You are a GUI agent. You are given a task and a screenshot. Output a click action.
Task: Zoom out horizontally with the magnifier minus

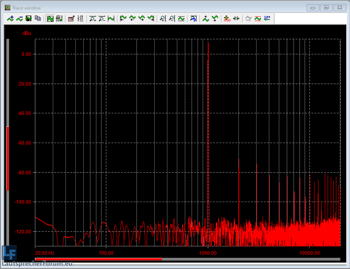(x=102, y=19)
